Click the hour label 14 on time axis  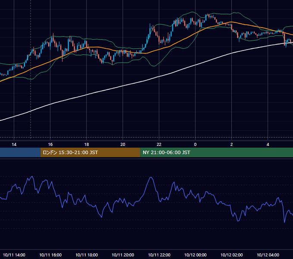[x=14, y=145]
